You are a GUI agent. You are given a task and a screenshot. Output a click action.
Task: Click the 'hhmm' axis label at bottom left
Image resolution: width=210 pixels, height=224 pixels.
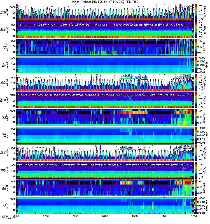click(x=5, y=216)
